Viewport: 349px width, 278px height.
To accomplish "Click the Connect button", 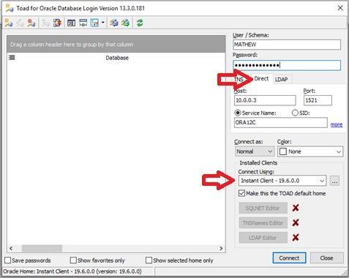I will [x=289, y=258].
